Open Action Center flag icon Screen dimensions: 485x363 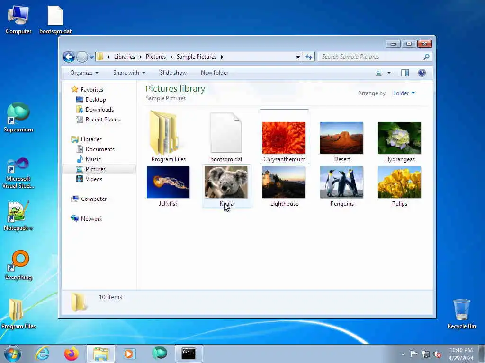coord(414,354)
